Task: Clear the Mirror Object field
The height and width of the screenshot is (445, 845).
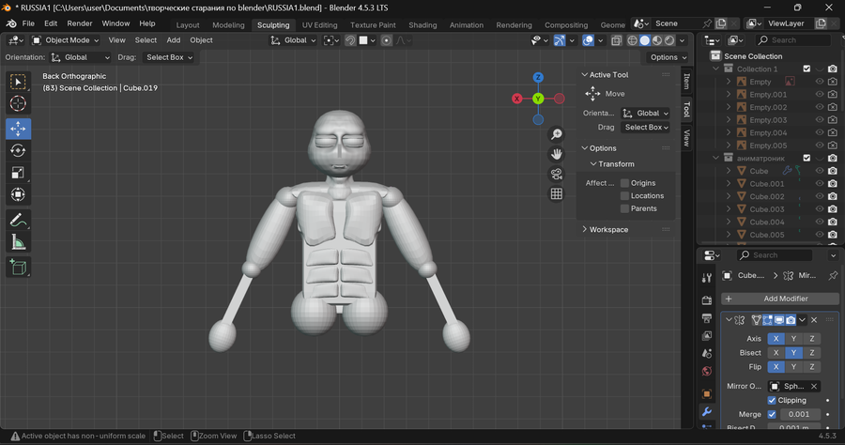Action: pyautogui.click(x=814, y=386)
